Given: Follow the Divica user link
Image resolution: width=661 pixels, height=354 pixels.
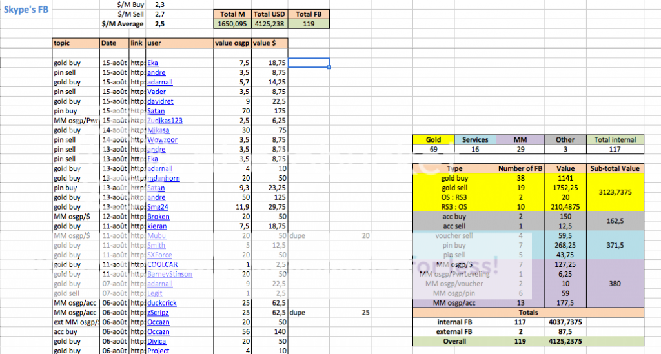Looking at the screenshot, I should pos(156,341).
